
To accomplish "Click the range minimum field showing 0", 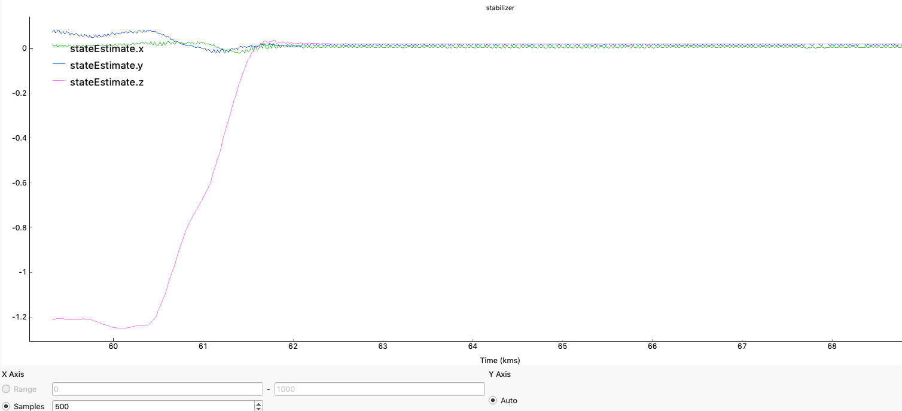I will [x=157, y=389].
